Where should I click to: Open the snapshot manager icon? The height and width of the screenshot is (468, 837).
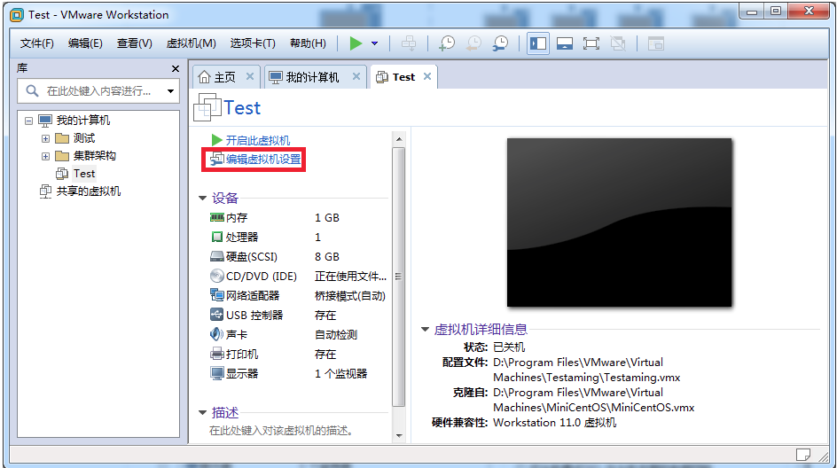[500, 43]
